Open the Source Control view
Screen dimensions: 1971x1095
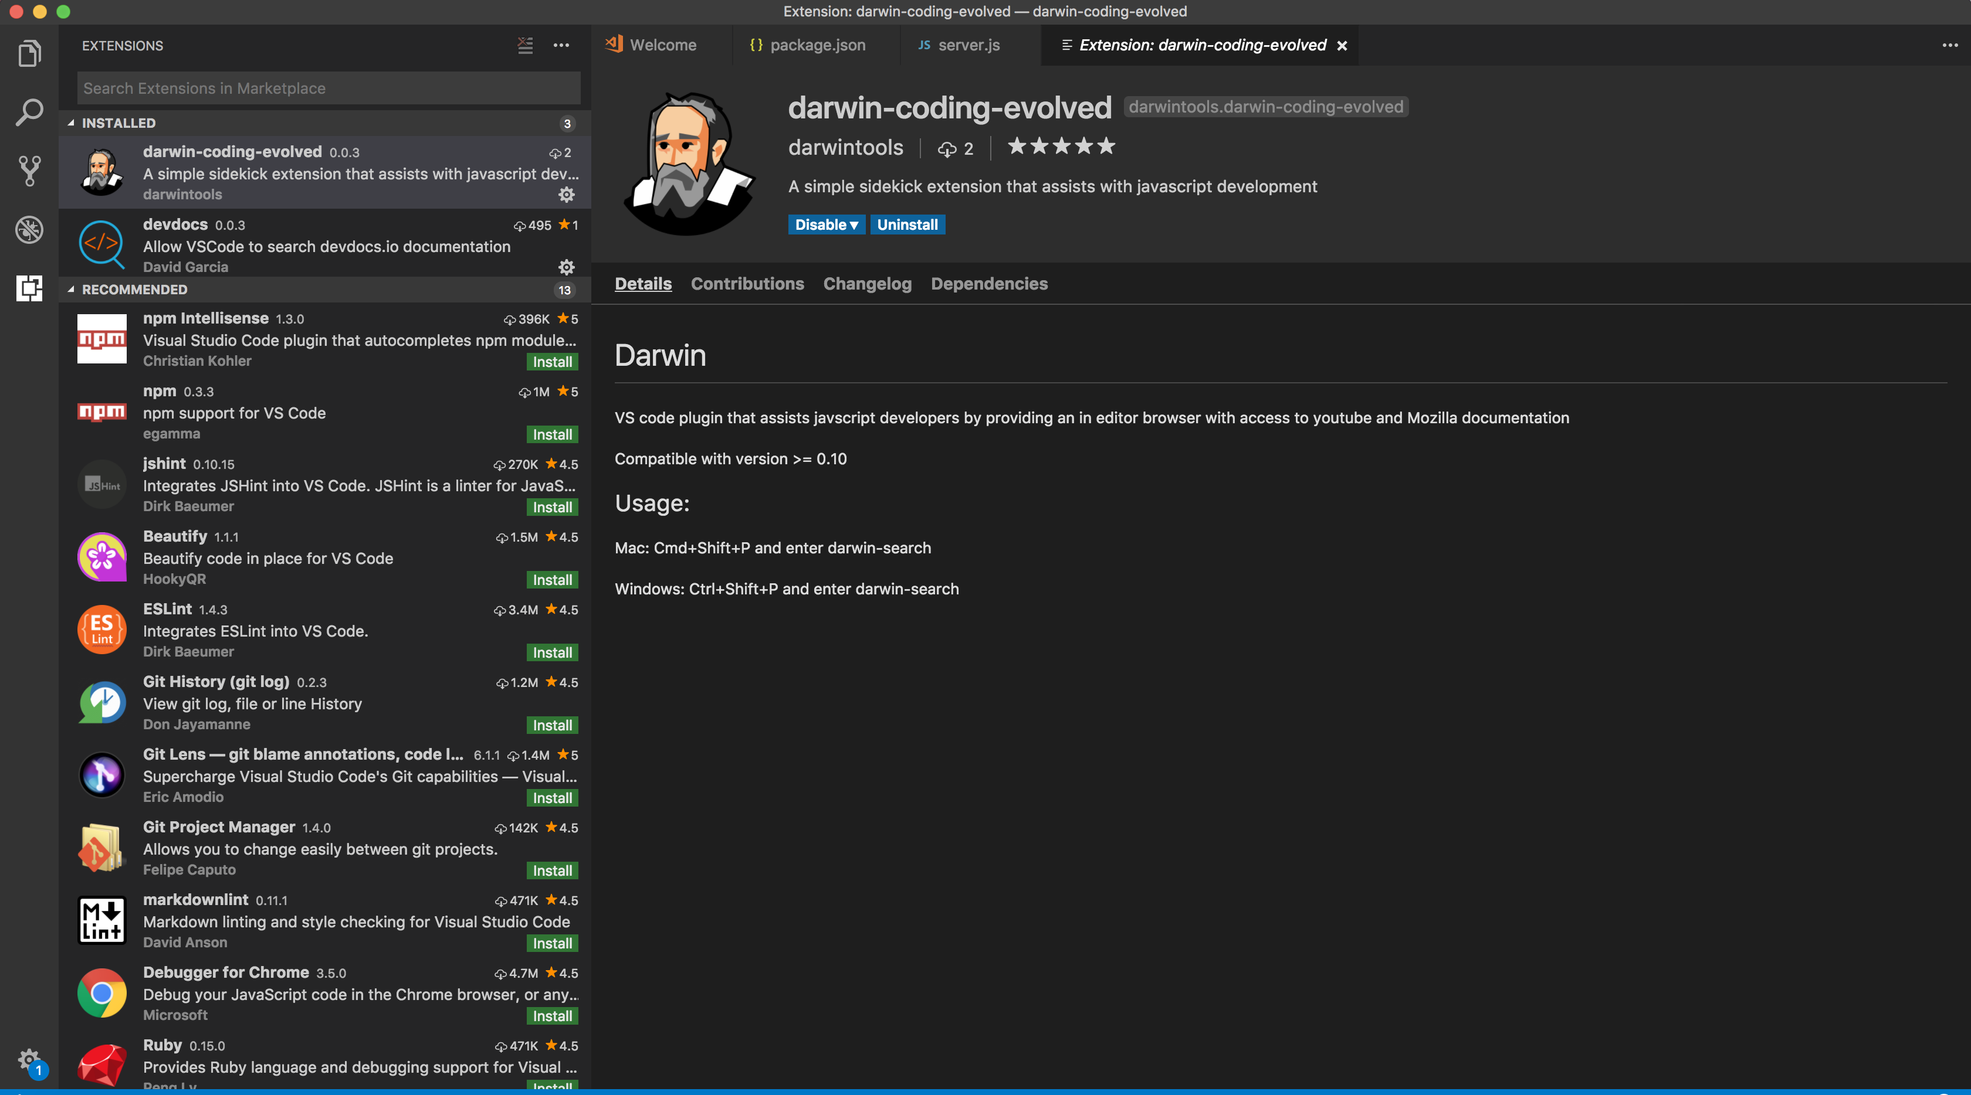tap(29, 171)
